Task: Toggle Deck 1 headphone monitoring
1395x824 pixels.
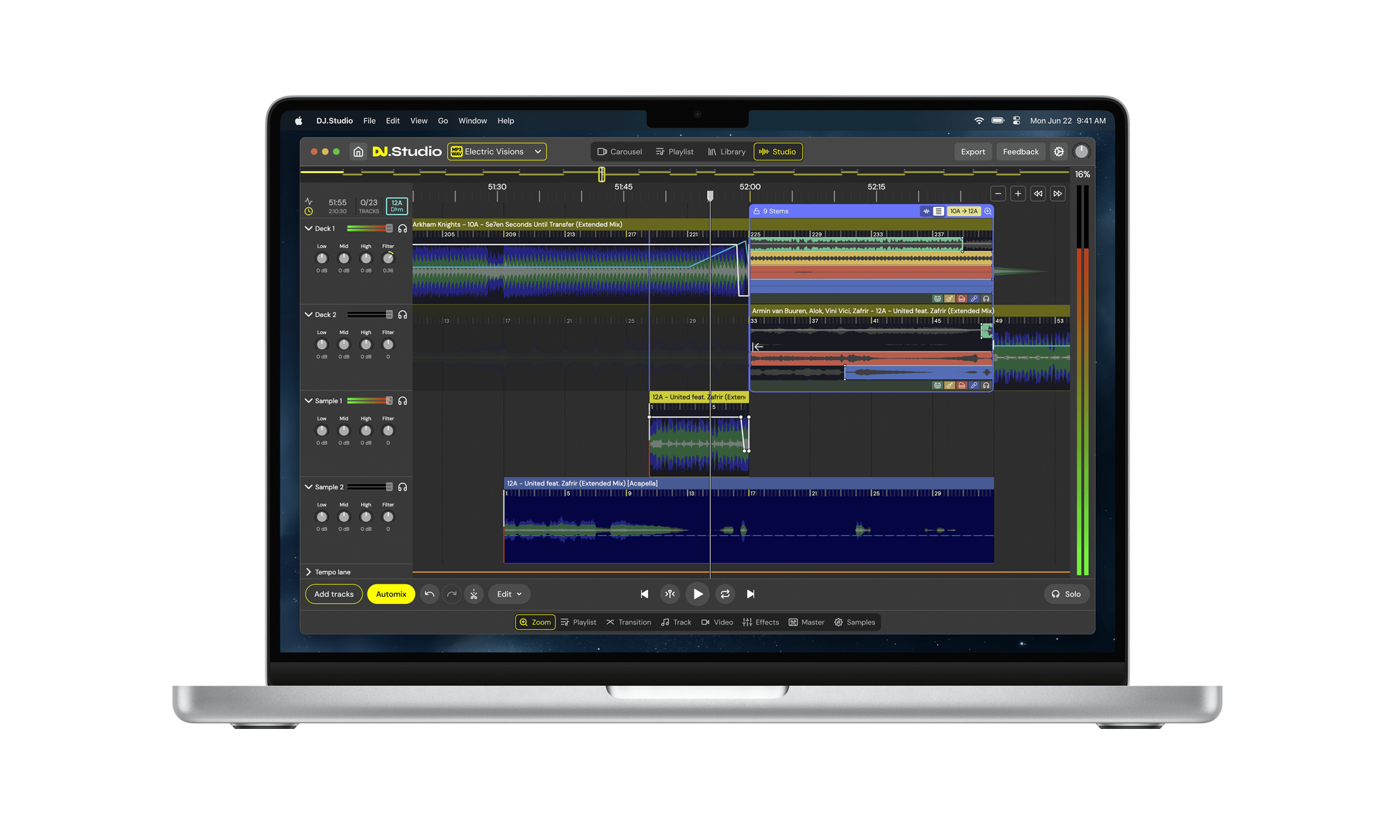Action: pos(403,228)
